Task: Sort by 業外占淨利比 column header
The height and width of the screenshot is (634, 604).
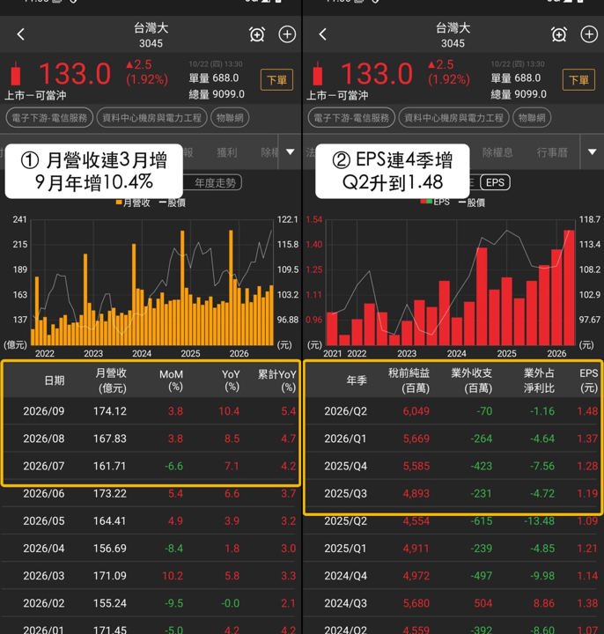Action: (540, 380)
